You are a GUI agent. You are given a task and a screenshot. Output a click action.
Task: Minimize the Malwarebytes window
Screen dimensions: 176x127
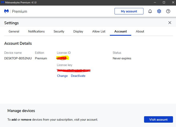coord(155,2)
